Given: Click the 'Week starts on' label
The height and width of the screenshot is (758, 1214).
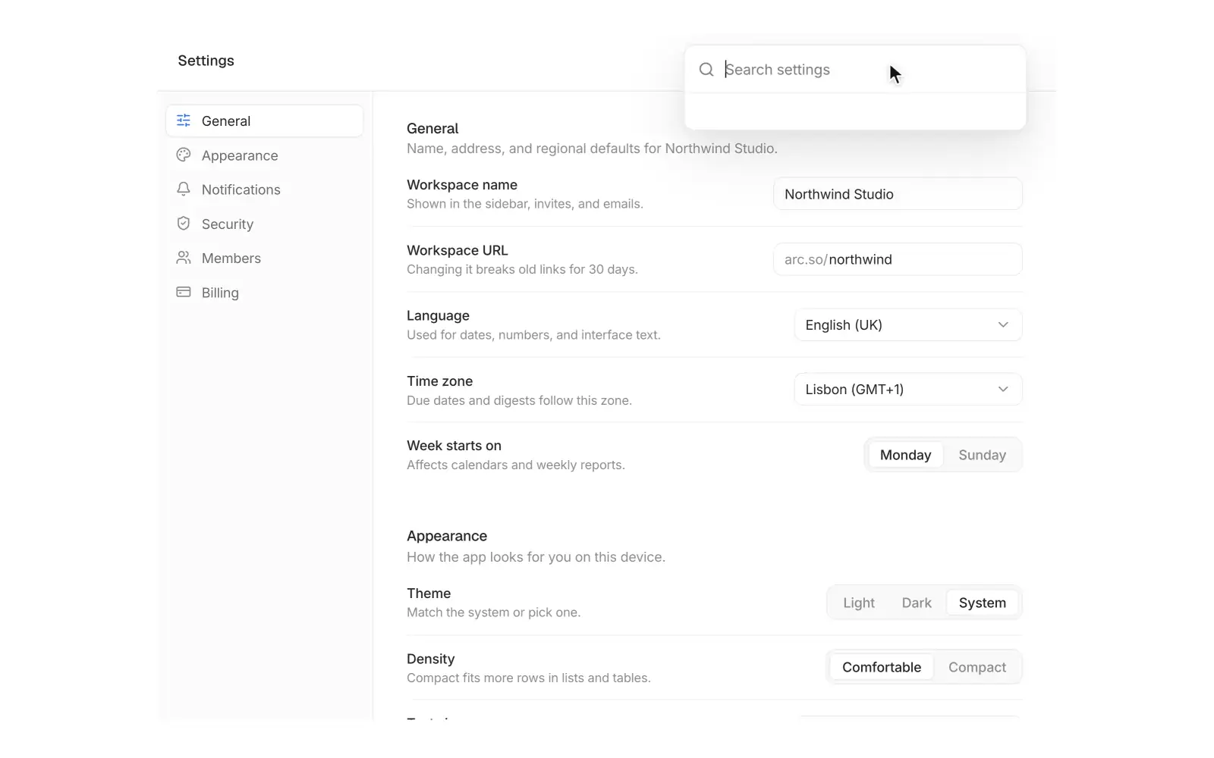Looking at the screenshot, I should pos(454,446).
